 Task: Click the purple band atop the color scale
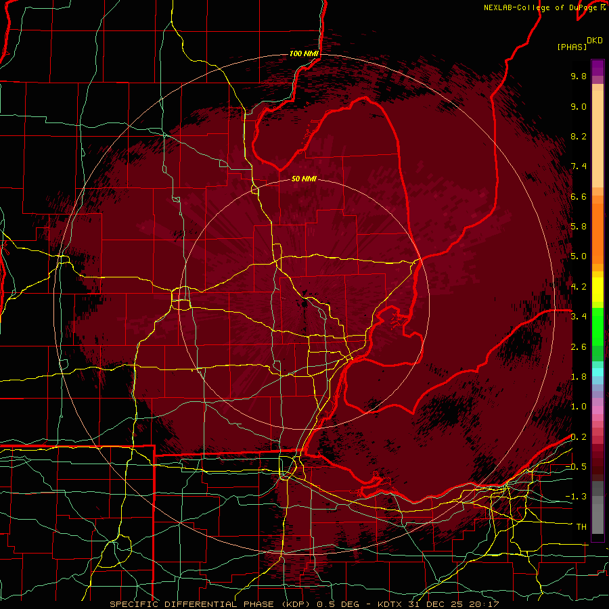pos(597,68)
